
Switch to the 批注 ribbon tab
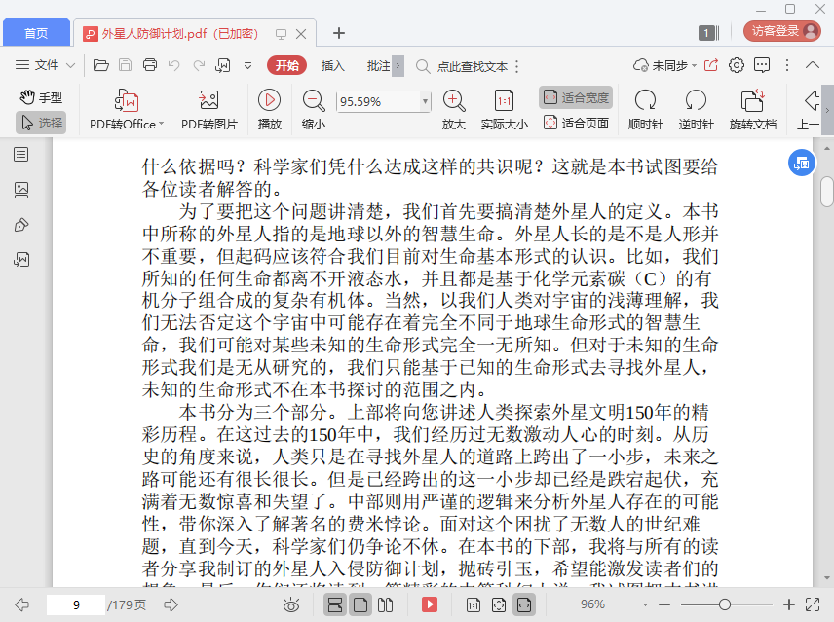(x=378, y=66)
